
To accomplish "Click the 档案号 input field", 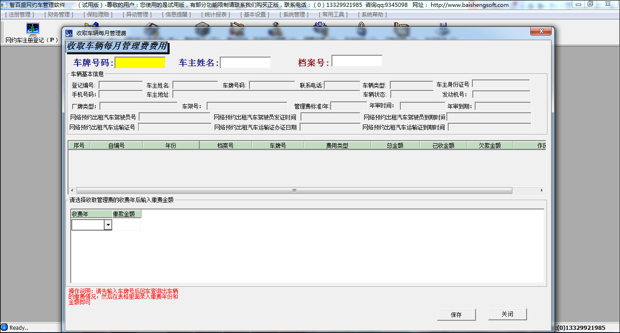I will (x=357, y=60).
